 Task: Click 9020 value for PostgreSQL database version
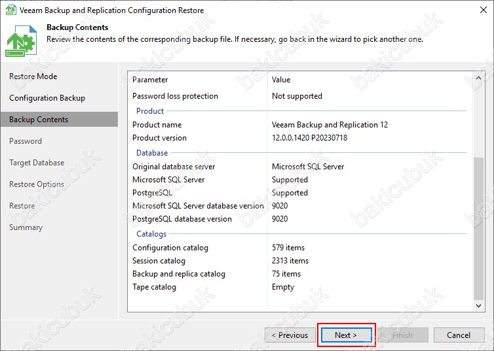280,219
